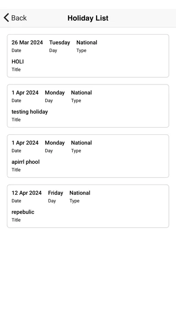The width and height of the screenshot is (176, 313).
Task: Tap Tuesday in the HOLI card
Action: click(x=60, y=43)
